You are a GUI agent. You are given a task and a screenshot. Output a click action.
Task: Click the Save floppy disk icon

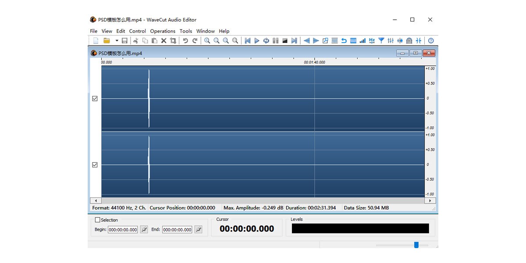point(124,41)
